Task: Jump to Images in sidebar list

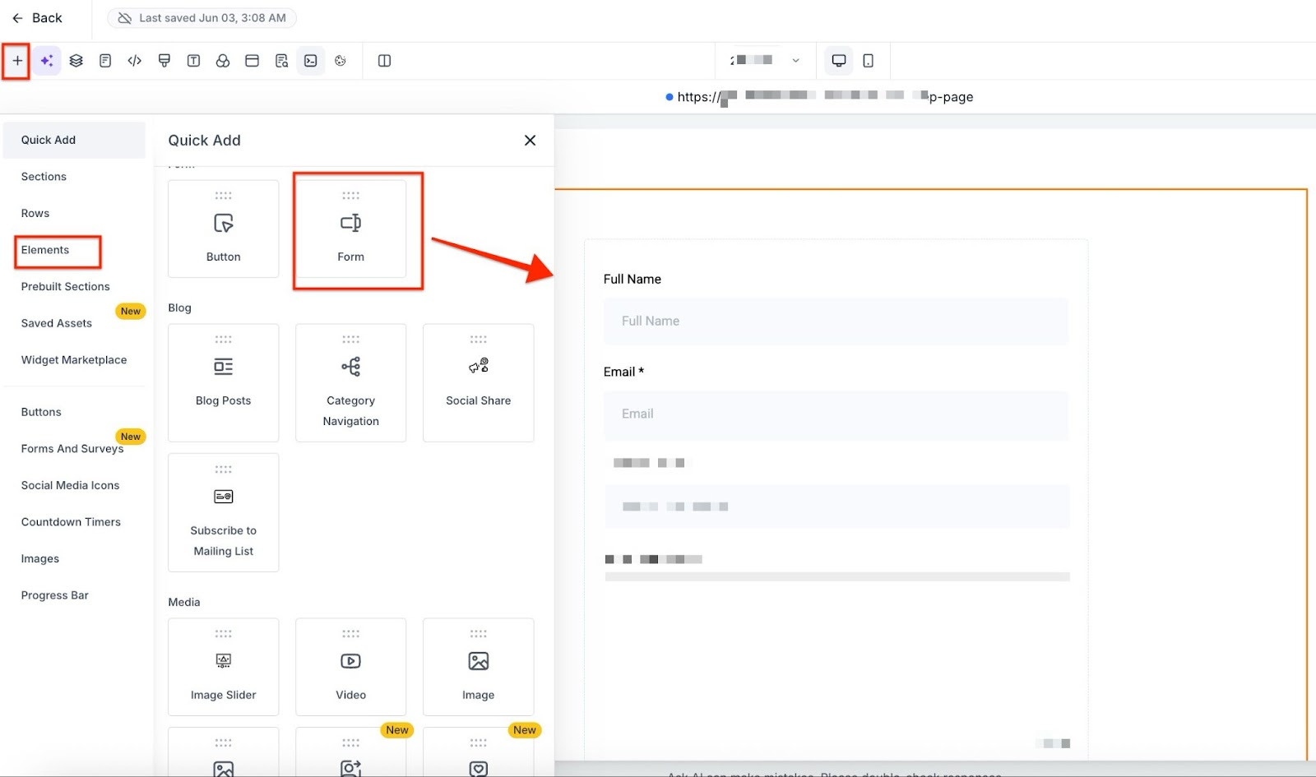Action: click(40, 559)
